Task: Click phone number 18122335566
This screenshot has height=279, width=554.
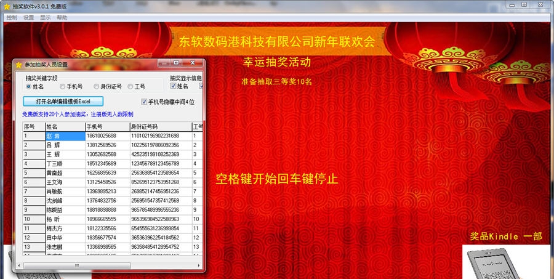Action: (108, 228)
